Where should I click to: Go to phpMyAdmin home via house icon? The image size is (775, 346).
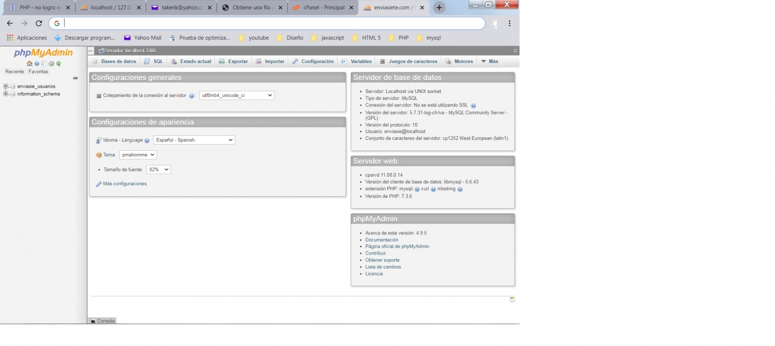point(30,64)
